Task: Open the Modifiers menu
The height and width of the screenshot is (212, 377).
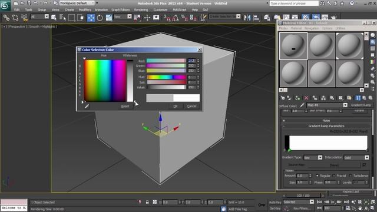Action: point(85,10)
